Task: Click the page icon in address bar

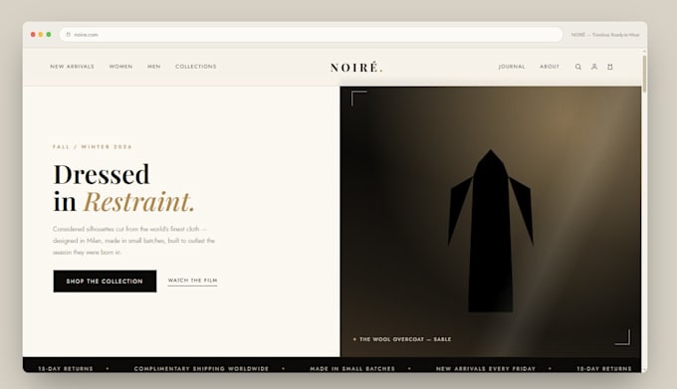Action: point(69,35)
